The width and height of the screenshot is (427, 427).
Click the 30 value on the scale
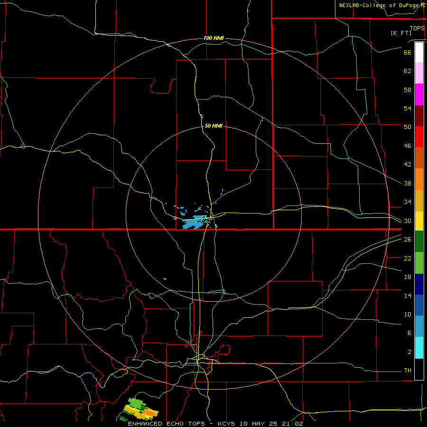tap(408, 221)
